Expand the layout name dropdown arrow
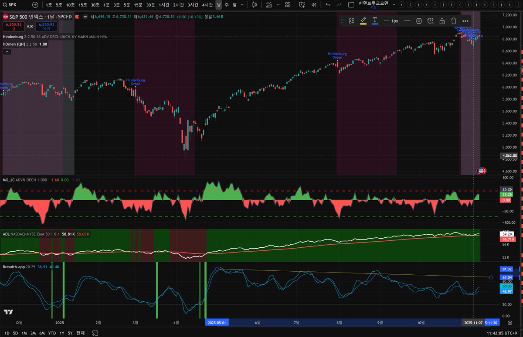 [x=393, y=4]
